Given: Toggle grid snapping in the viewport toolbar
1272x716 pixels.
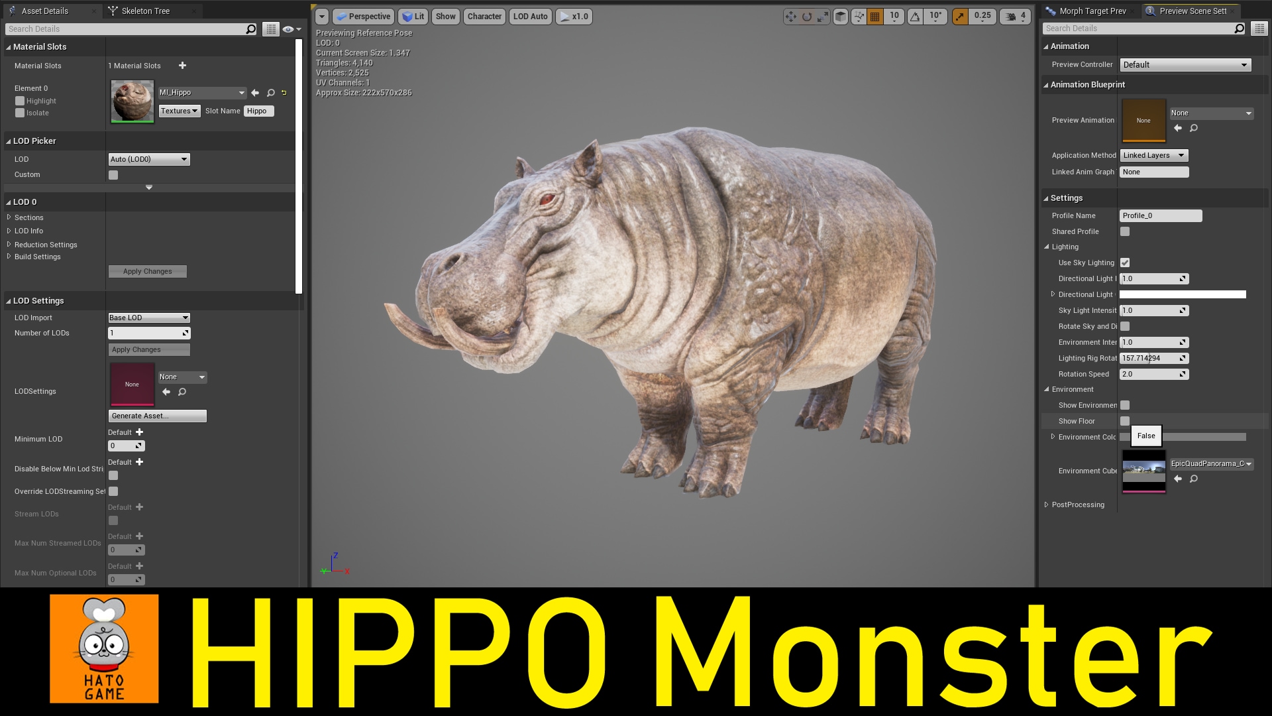Looking at the screenshot, I should [x=874, y=17].
